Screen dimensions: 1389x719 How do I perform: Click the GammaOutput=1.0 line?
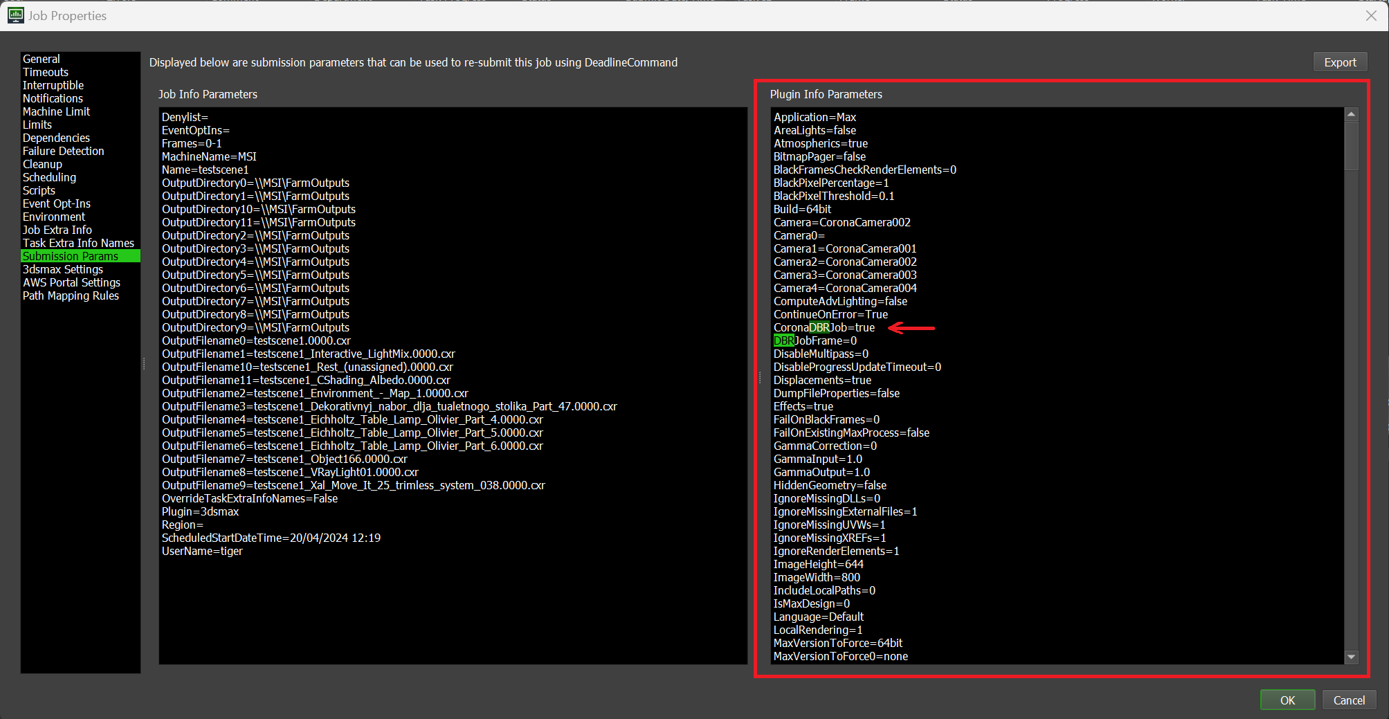tap(821, 472)
